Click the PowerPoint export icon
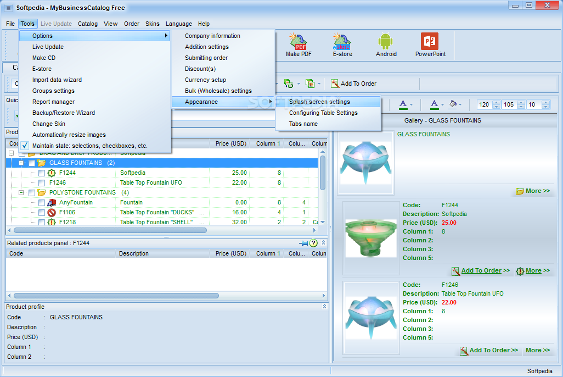Screen dimensions: 563x377 pos(430,45)
